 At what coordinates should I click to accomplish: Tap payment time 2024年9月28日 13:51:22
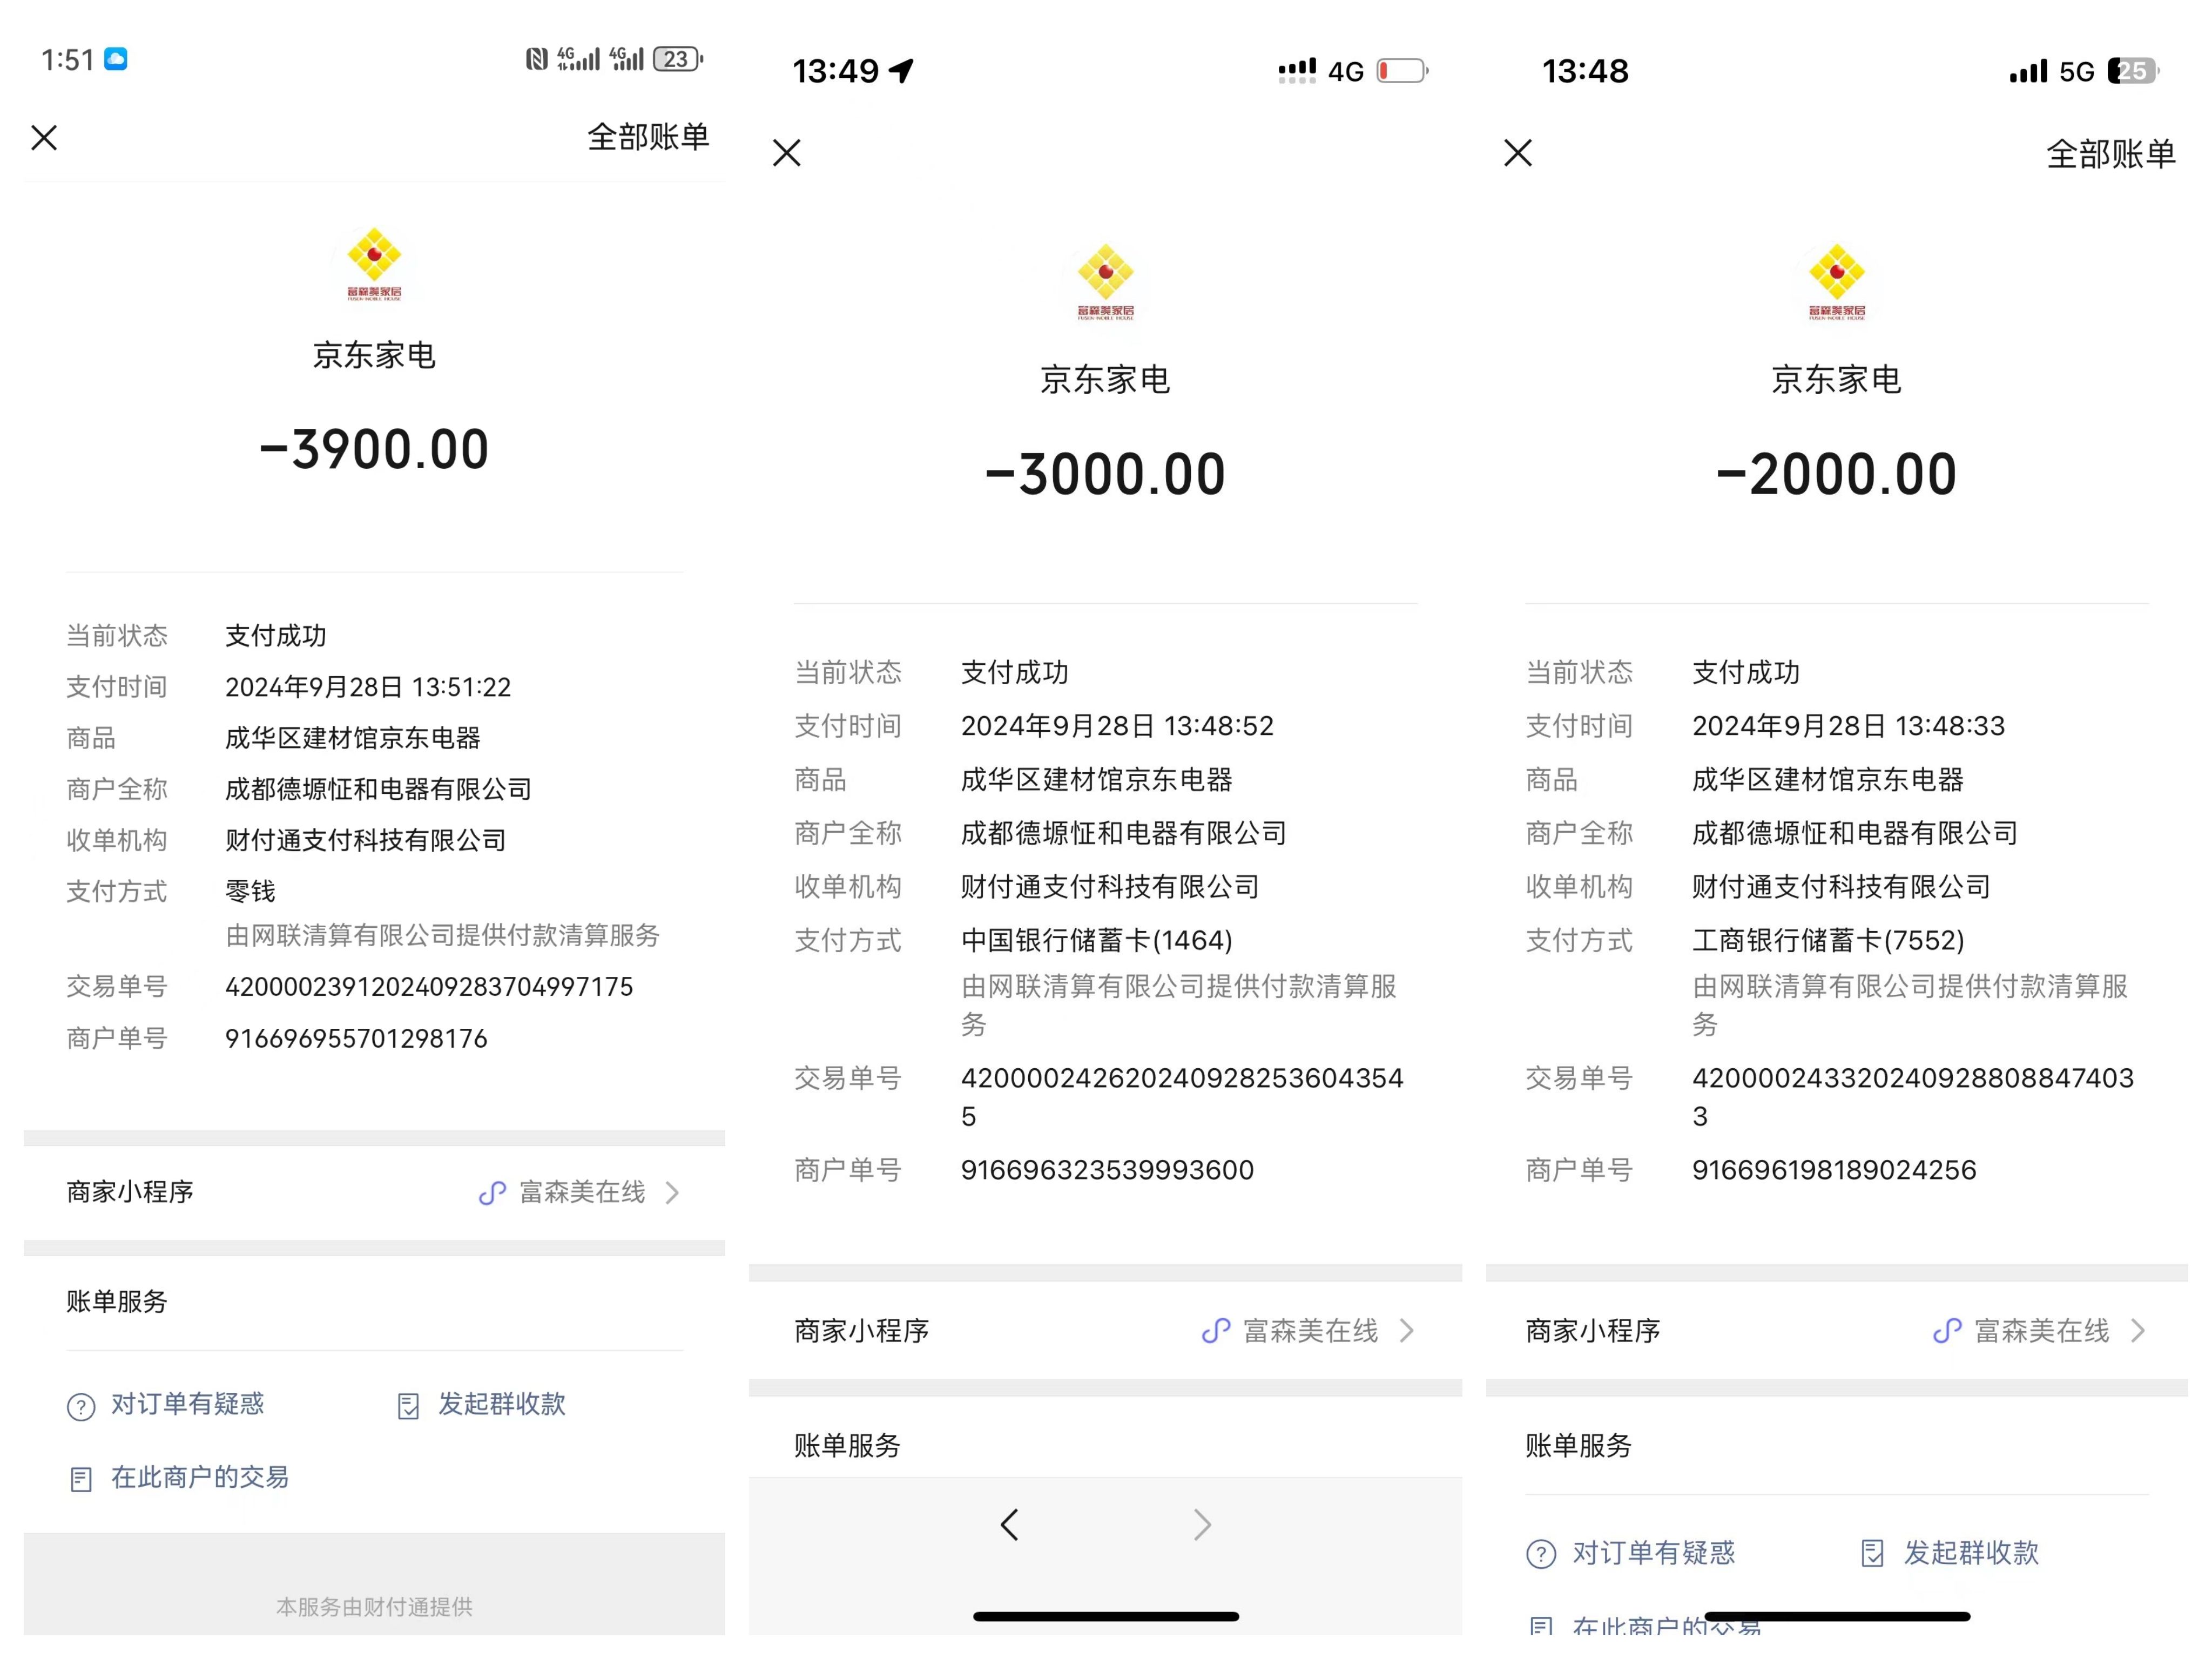point(368,687)
